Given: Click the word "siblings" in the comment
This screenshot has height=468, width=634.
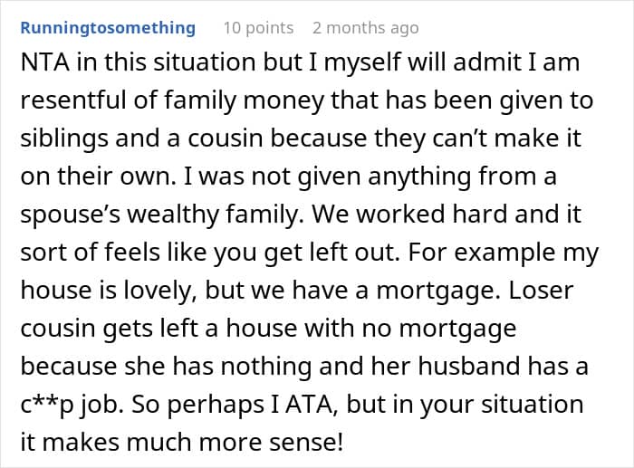Looking at the screenshot, I should pyautogui.click(x=62, y=138).
